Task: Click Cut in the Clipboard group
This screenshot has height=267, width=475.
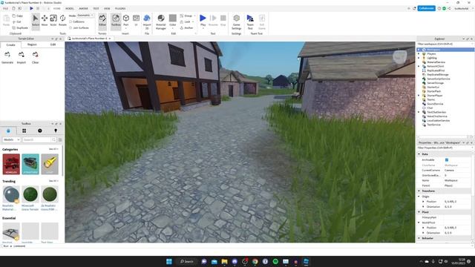Action: [17, 22]
